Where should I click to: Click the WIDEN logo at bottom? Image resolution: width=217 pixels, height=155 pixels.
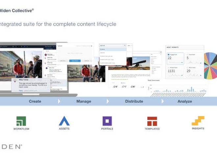pos(11,147)
